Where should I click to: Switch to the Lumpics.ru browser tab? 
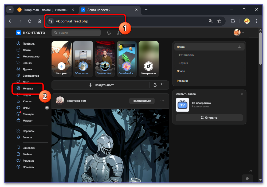[46, 10]
